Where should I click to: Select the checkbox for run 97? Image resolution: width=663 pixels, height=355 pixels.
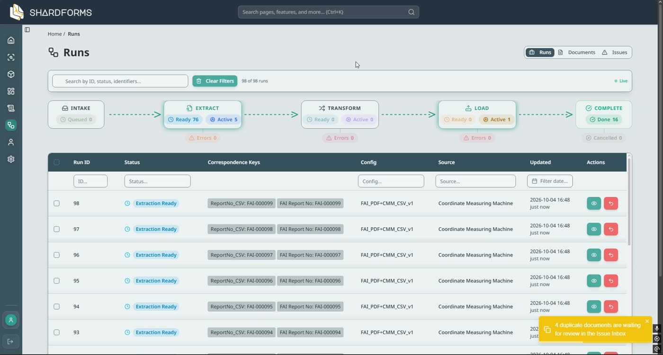click(x=56, y=229)
